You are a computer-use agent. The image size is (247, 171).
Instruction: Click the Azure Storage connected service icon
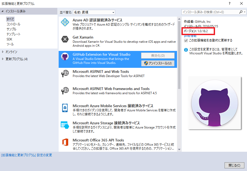[x=65, y=125]
